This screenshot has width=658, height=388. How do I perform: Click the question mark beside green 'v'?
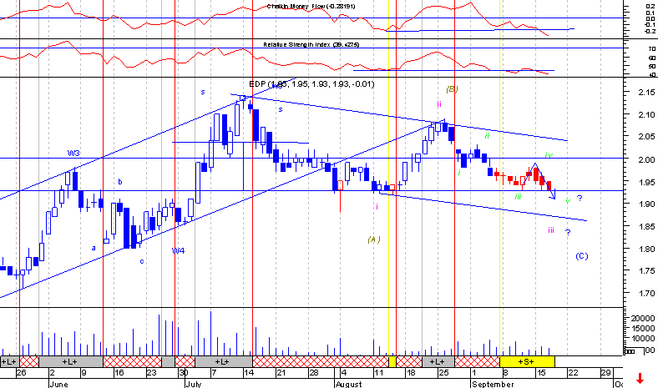coord(580,199)
